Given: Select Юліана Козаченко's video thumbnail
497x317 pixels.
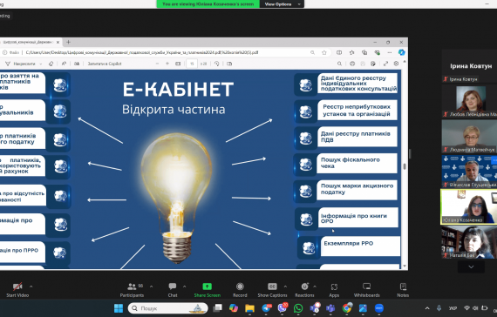Looking at the screenshot, I should [468, 206].
